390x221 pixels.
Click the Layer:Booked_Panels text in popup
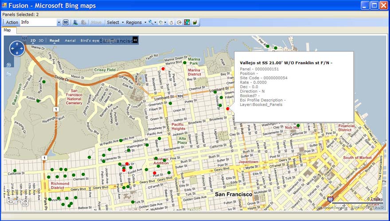click(x=261, y=105)
